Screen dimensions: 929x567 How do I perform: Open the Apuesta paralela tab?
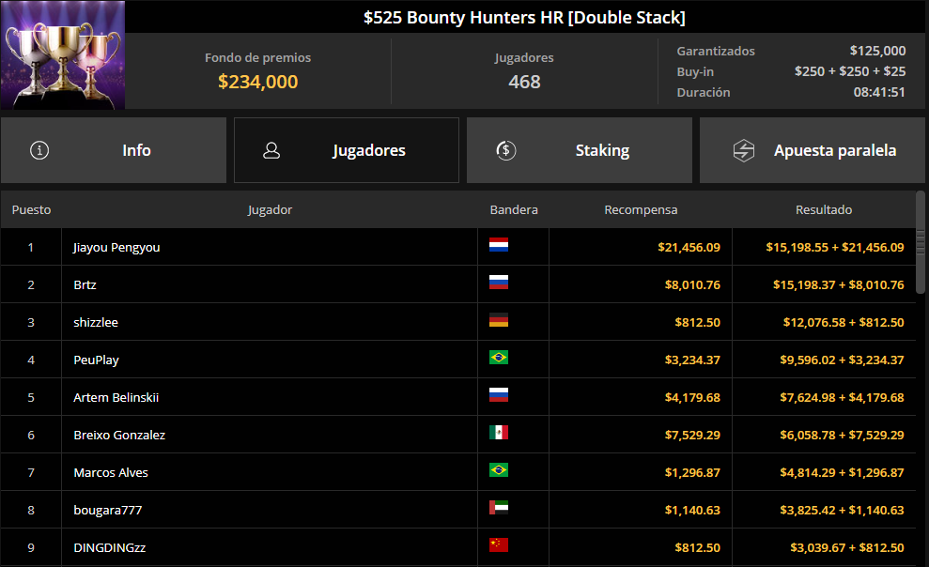point(813,150)
